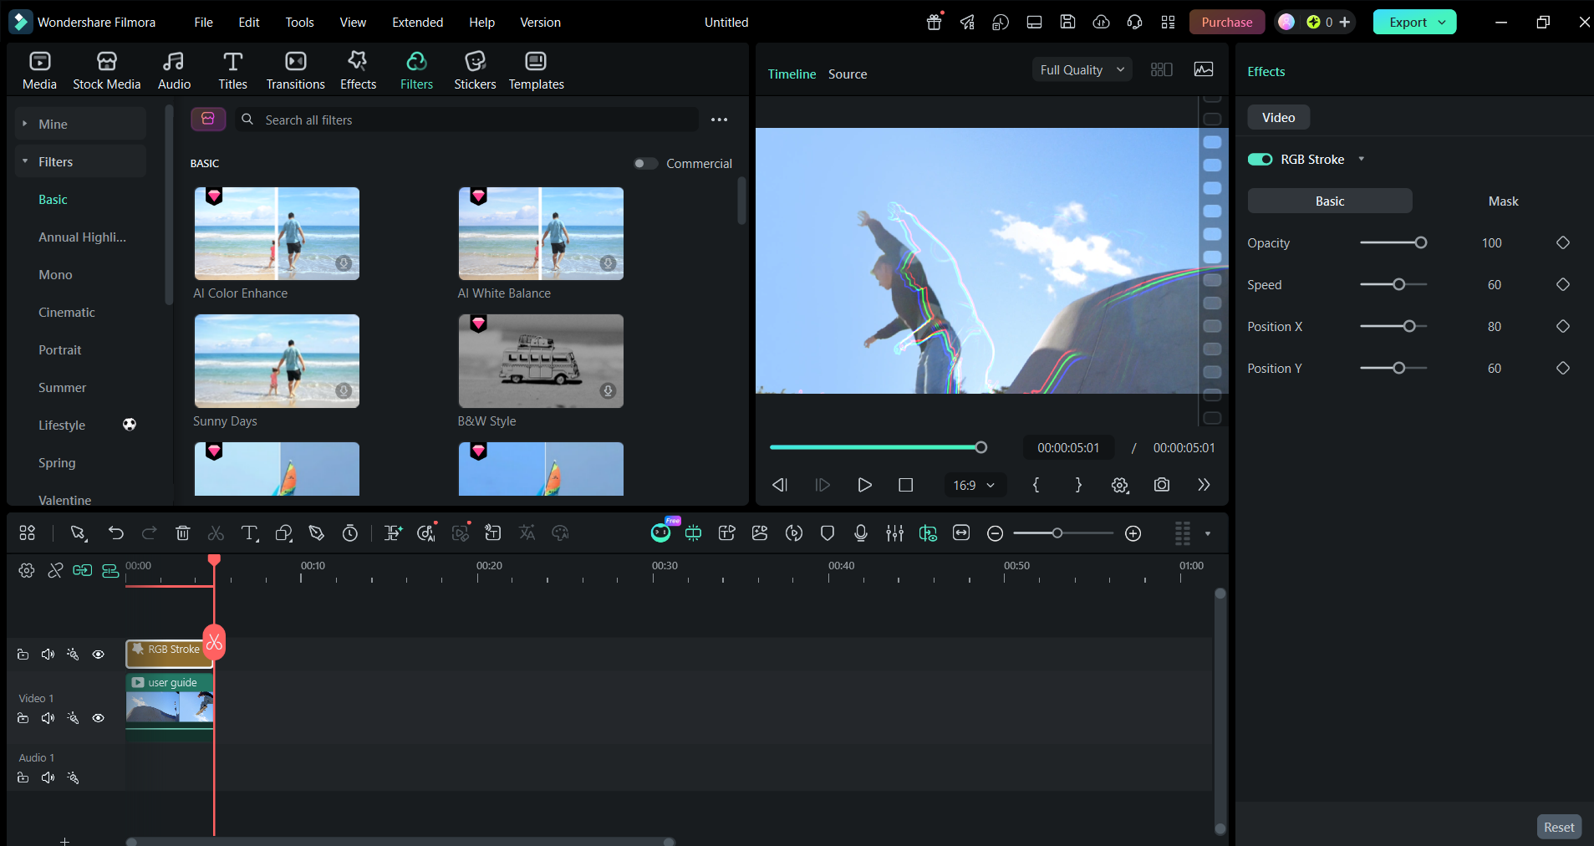Select the Split scissors tool in toolbar
The height and width of the screenshot is (846, 1594).
point(216,533)
